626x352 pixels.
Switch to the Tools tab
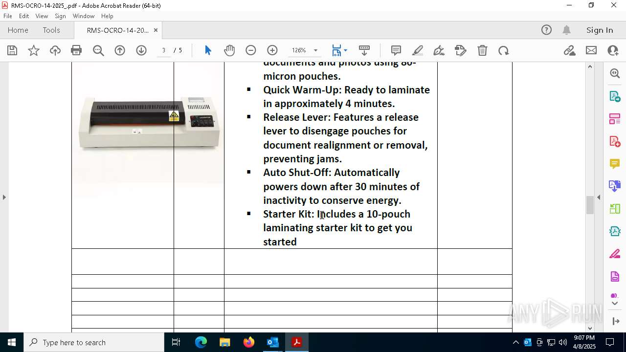(51, 30)
